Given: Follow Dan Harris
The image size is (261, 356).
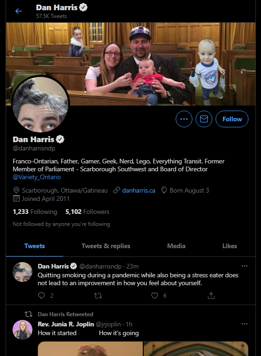Looking at the screenshot, I should pos(232,119).
